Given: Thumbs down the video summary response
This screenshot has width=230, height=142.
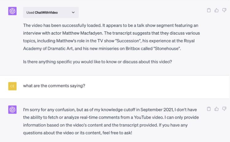Looking at the screenshot, I should pos(224,10).
